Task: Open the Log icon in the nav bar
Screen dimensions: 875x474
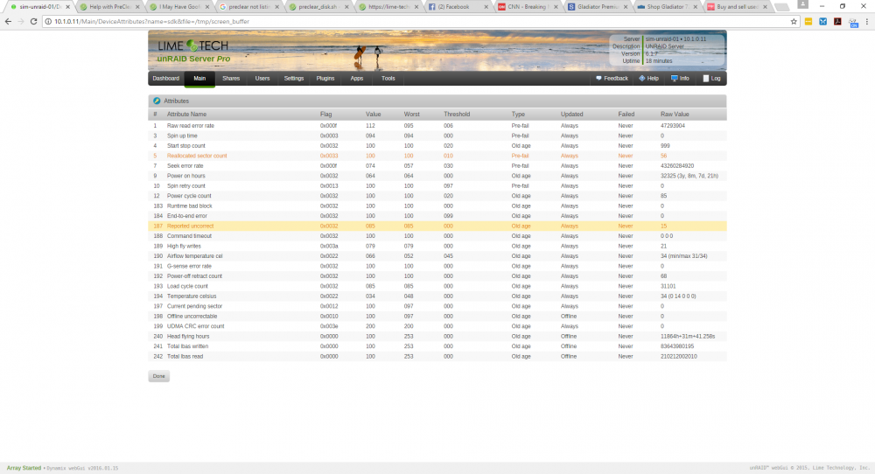Action: click(x=705, y=78)
